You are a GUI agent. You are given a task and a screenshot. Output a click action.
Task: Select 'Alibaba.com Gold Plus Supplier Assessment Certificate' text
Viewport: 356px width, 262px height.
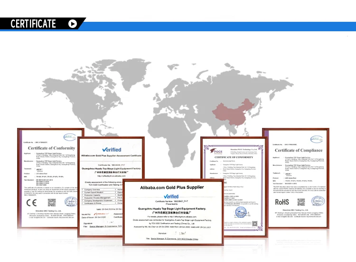[x=111, y=156]
